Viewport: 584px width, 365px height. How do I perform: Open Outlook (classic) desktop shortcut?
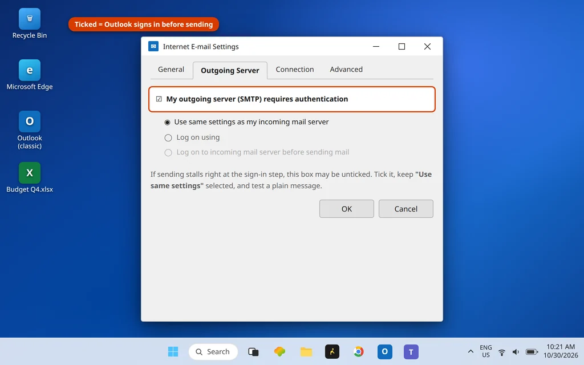(30, 130)
